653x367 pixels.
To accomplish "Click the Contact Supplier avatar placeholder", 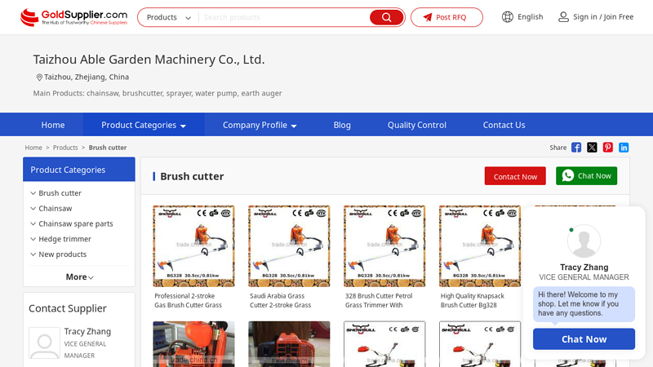I will pos(44,343).
